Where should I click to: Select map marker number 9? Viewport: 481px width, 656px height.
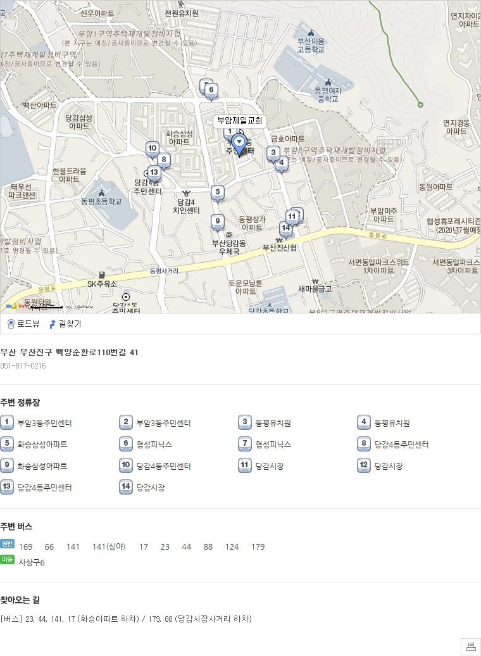tap(218, 222)
